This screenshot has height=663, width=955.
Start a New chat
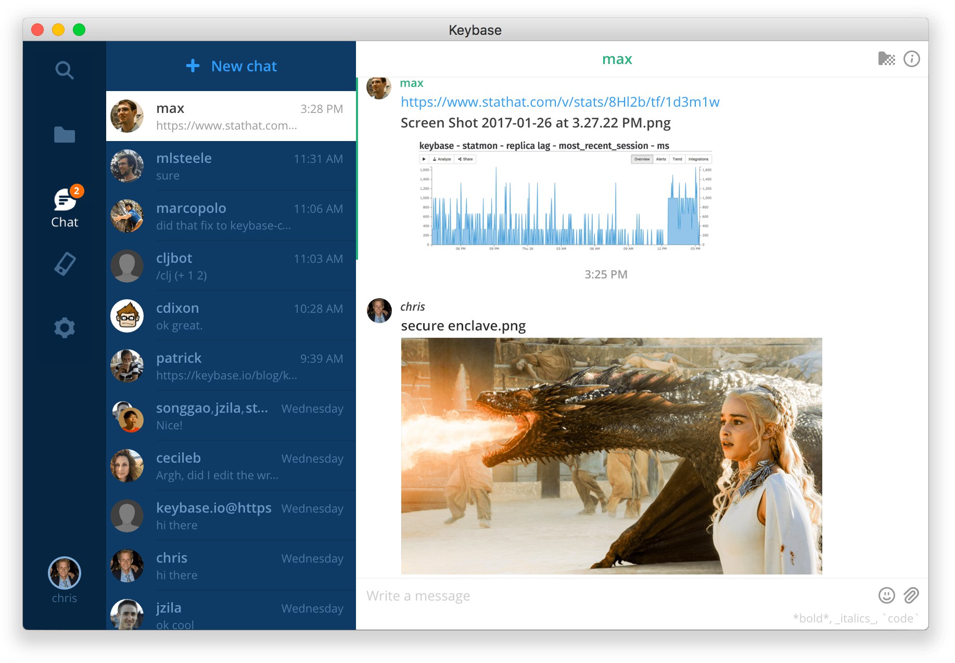point(231,66)
